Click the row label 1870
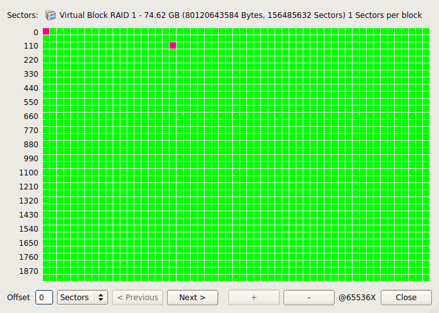The image size is (439, 313). point(29,271)
